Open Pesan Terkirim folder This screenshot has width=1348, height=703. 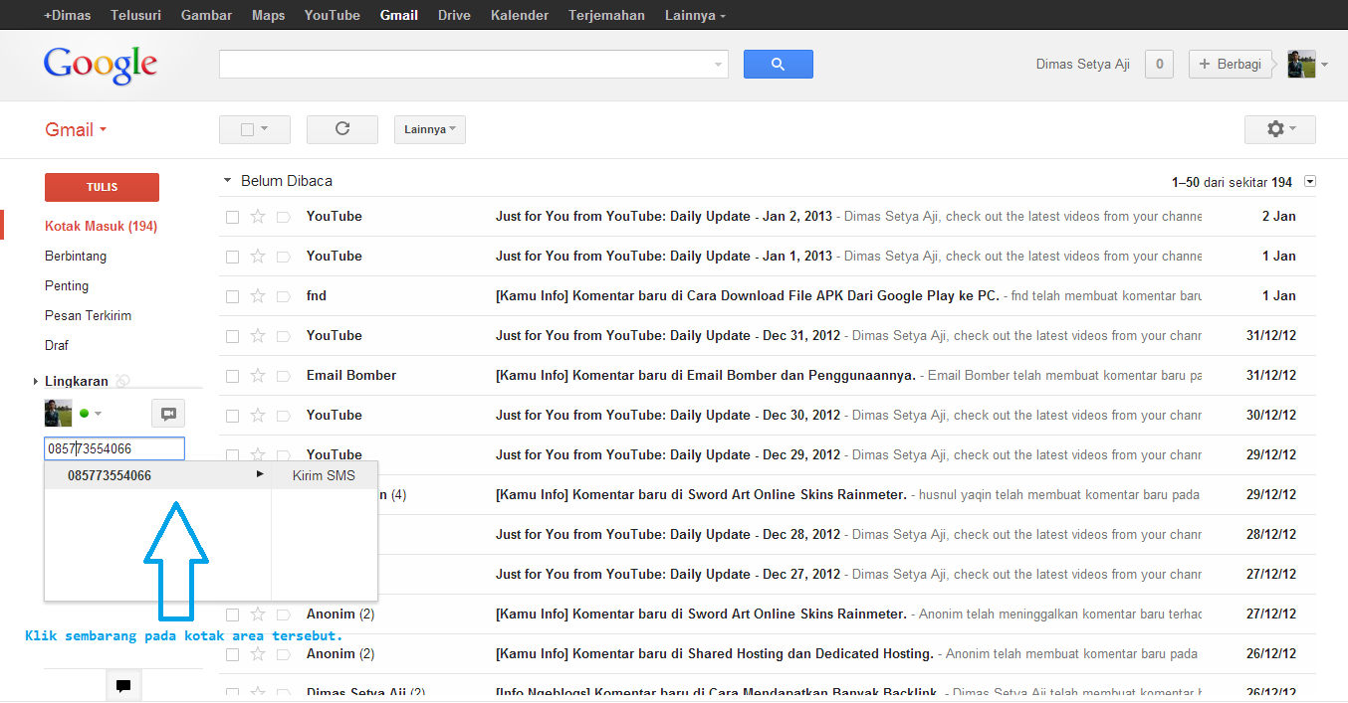[x=89, y=315]
